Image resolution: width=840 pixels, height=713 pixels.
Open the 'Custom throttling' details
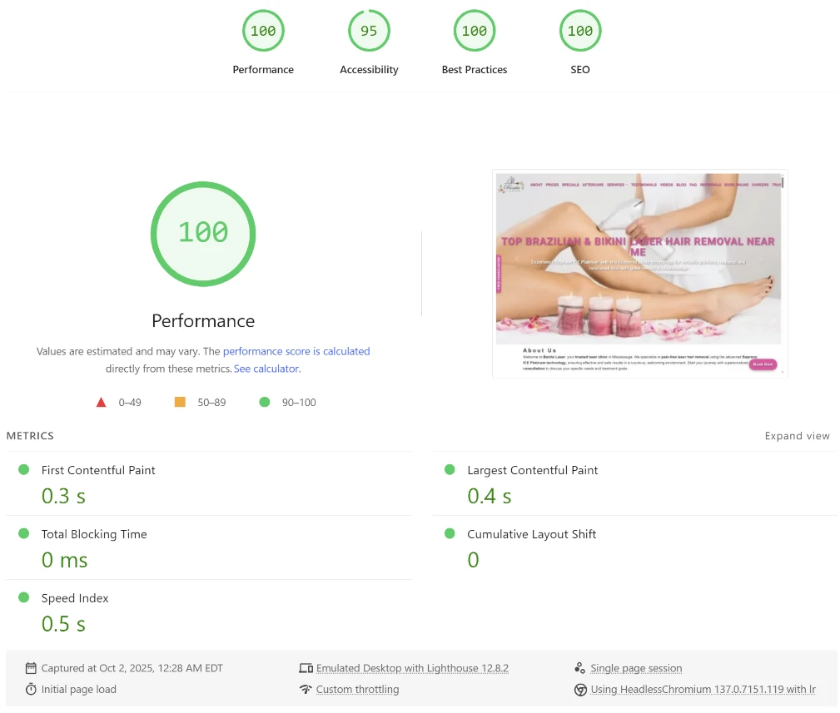[x=357, y=690]
